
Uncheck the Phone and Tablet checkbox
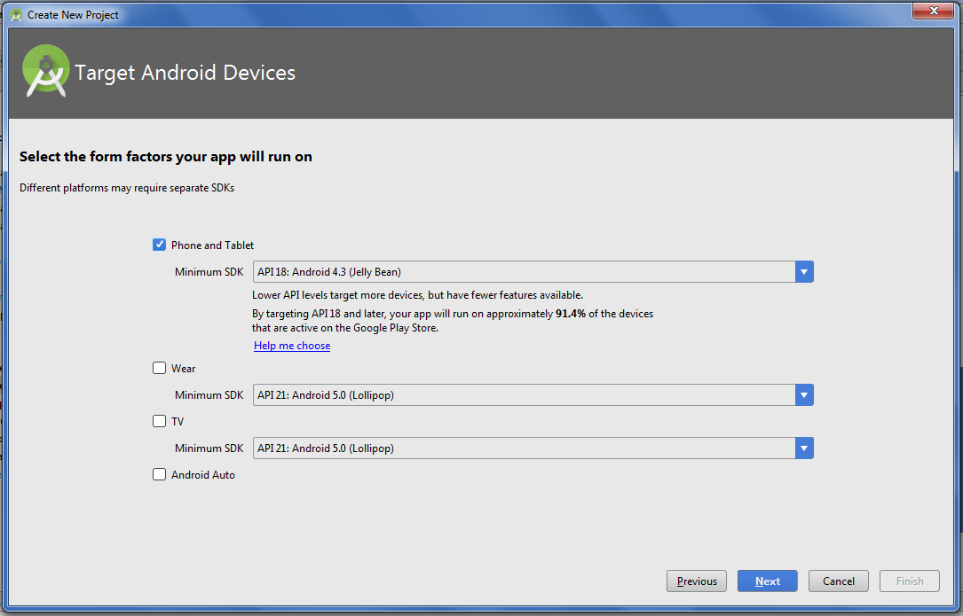tap(160, 246)
